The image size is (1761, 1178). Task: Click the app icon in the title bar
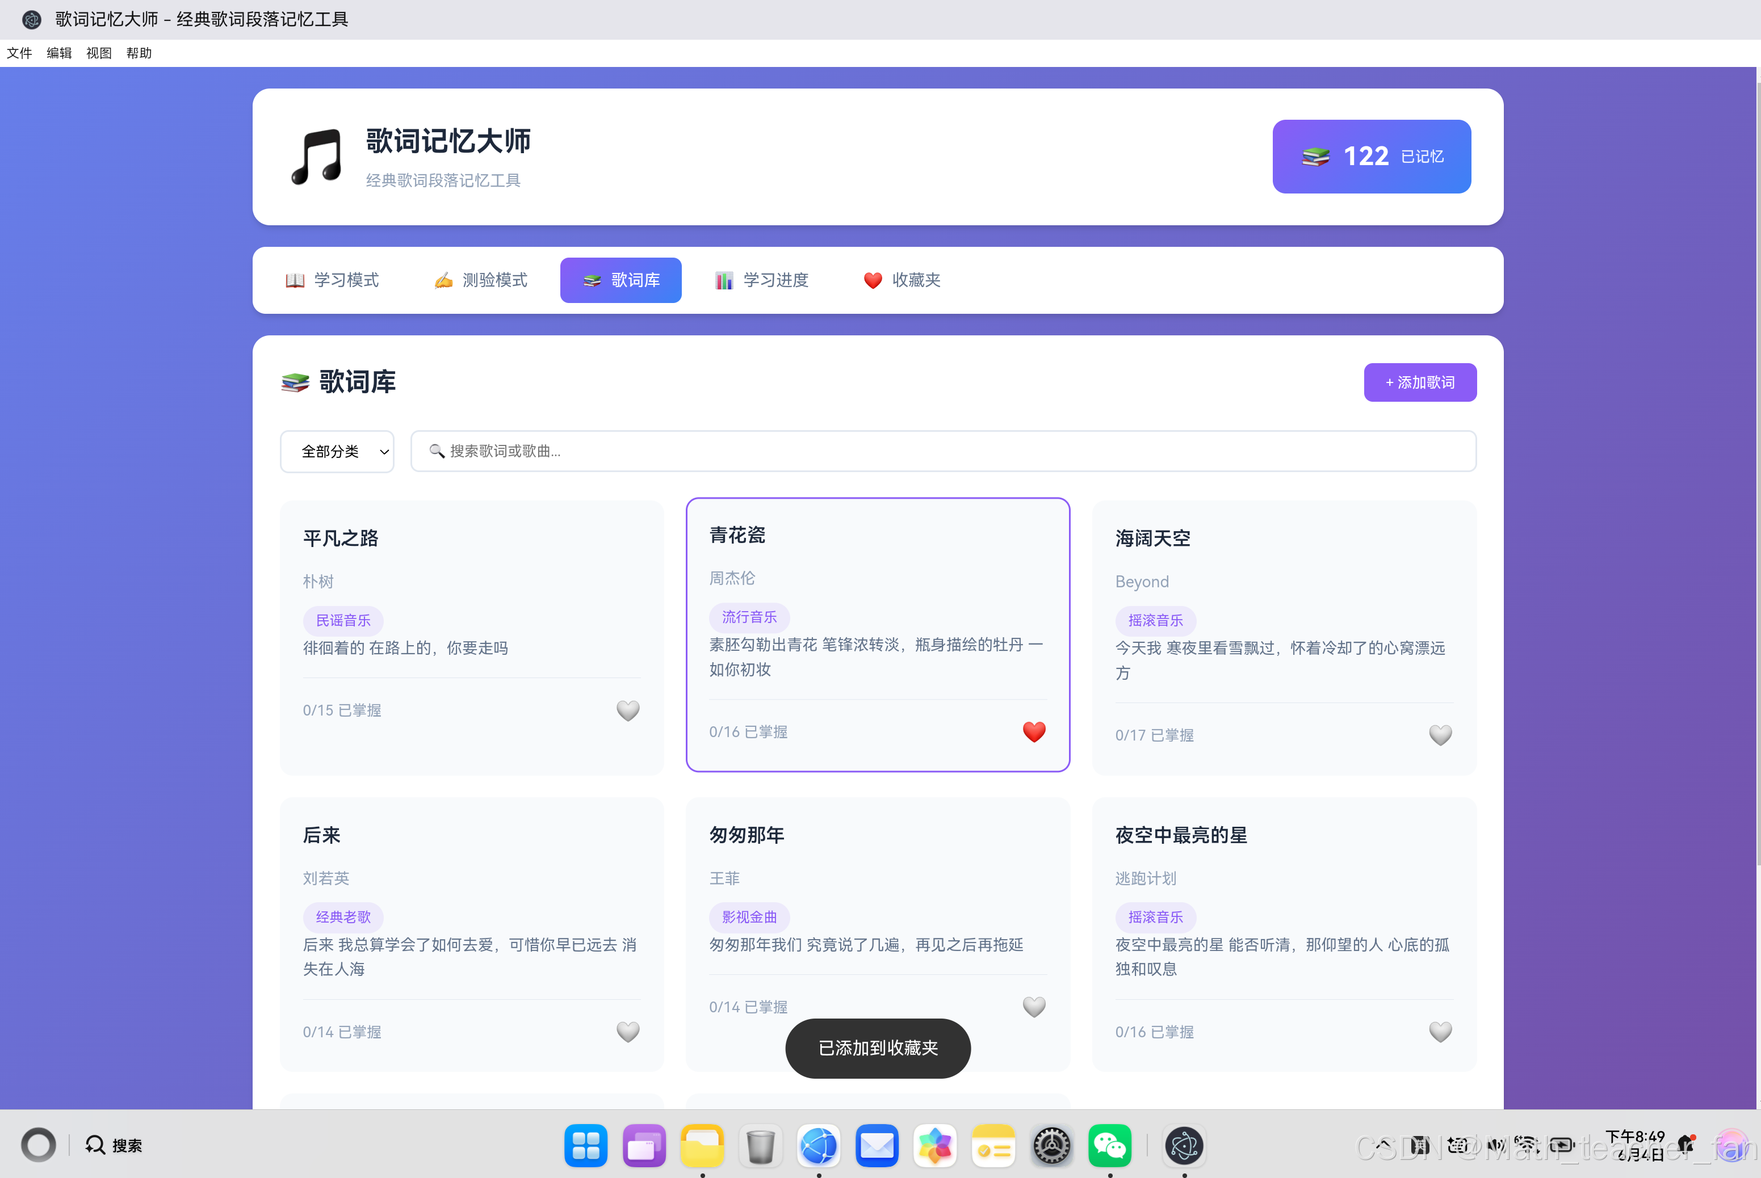coord(32,19)
